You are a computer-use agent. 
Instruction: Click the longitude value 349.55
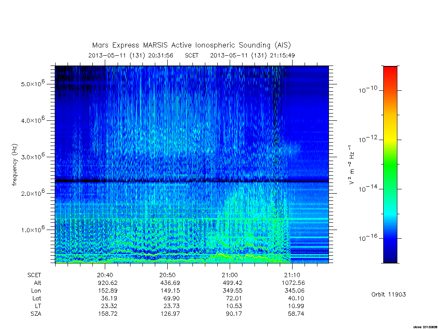click(x=232, y=291)
